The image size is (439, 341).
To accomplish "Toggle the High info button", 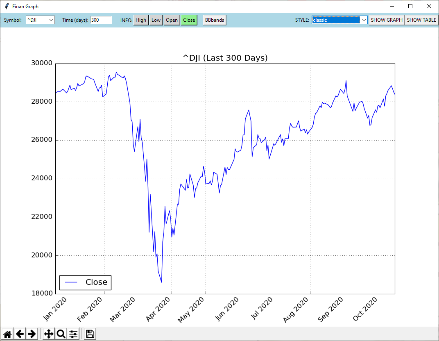I will (x=141, y=20).
